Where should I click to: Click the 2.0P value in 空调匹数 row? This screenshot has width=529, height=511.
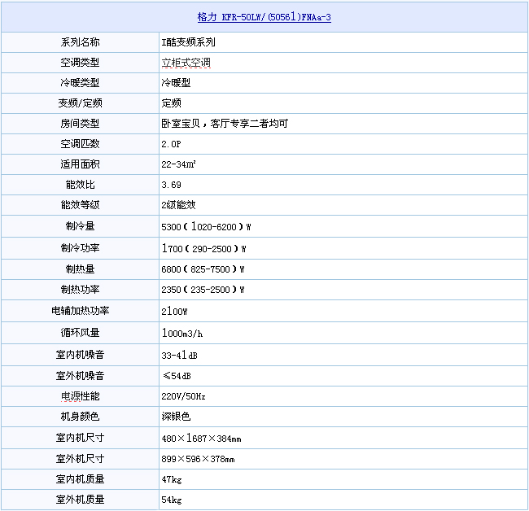point(172,144)
